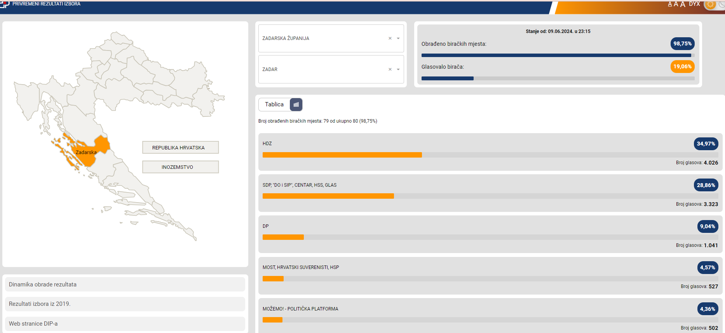Click the INOZEMSTVO button
The width and height of the screenshot is (725, 333).
(x=180, y=167)
